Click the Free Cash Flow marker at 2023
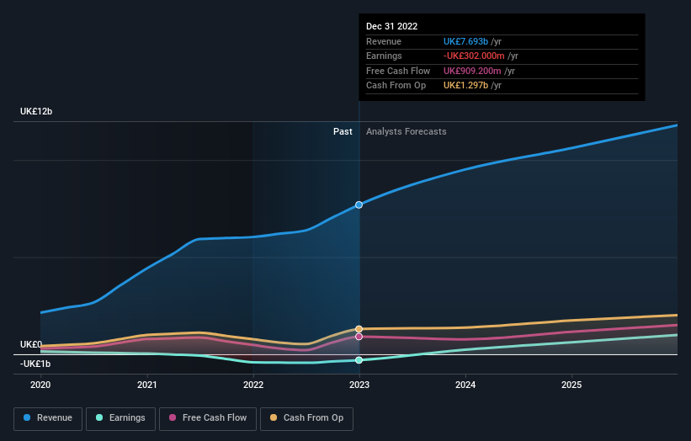This screenshot has width=691, height=441. (x=359, y=337)
